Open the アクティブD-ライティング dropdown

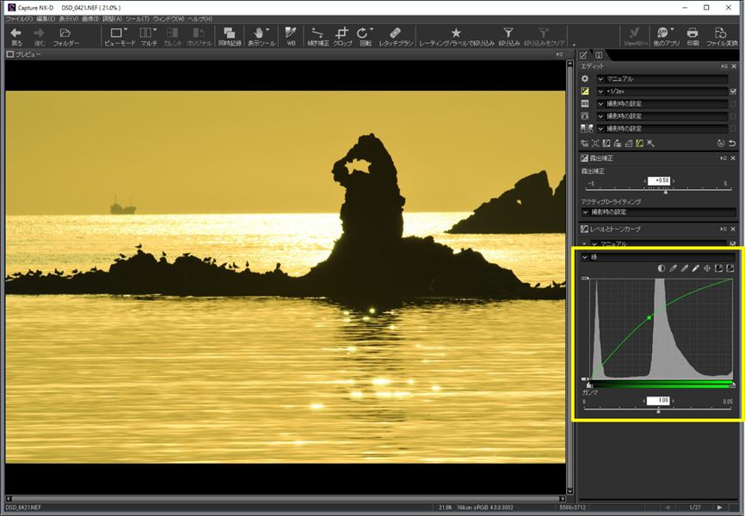658,212
